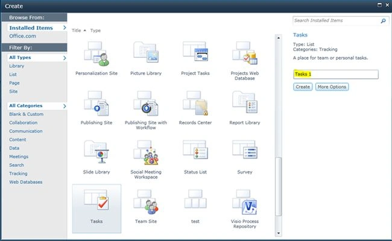Close the Create dialog
392x241 pixels.
point(387,5)
